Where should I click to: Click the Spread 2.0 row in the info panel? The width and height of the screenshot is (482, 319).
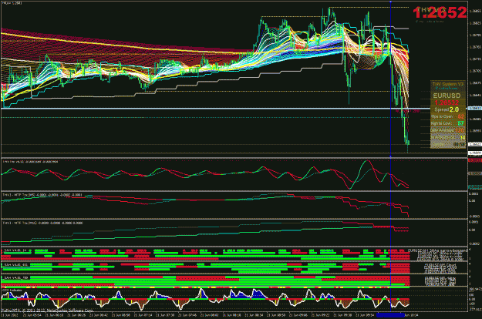point(447,109)
